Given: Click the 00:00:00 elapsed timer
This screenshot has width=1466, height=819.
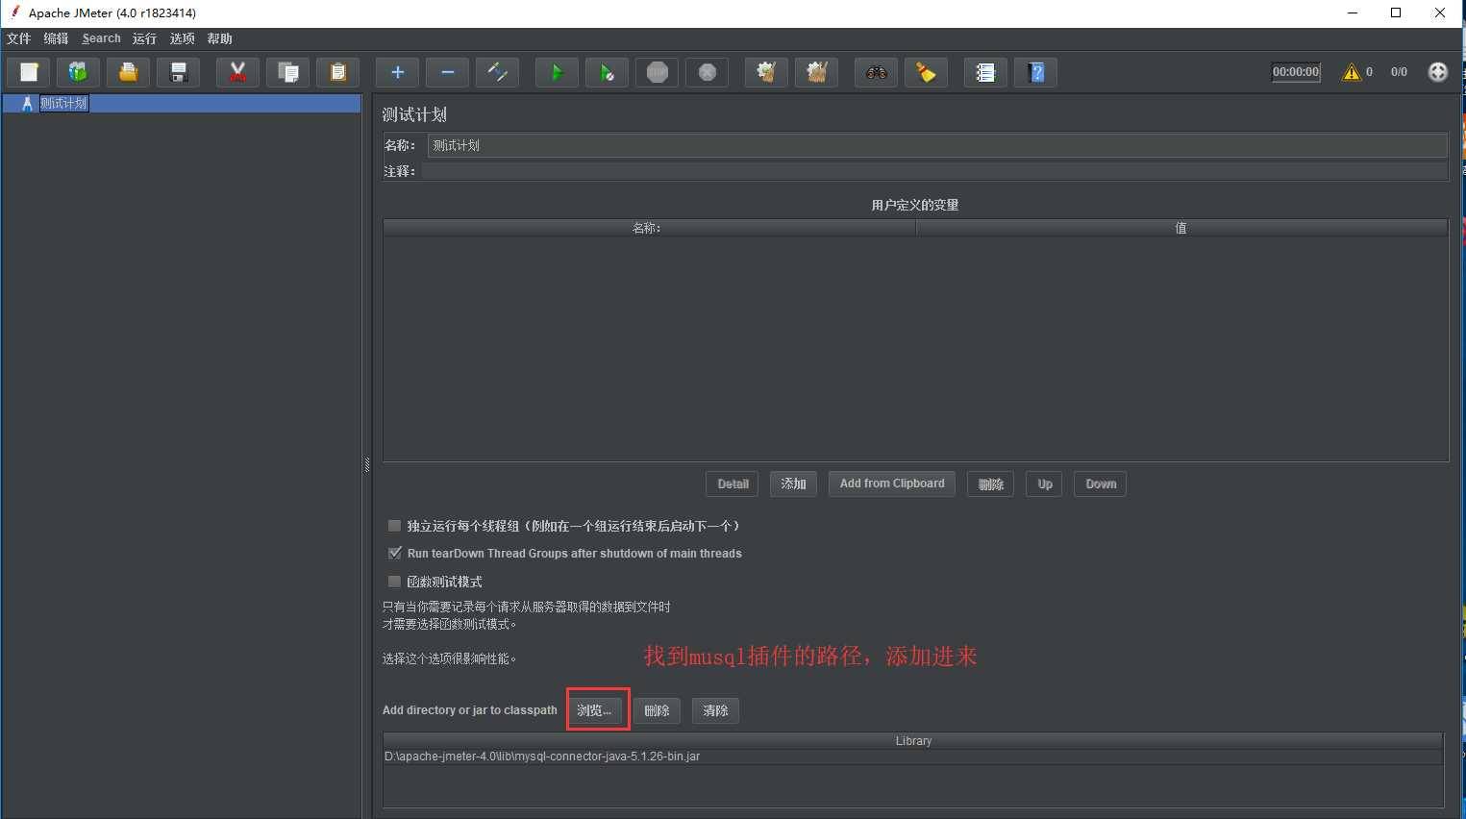Looking at the screenshot, I should point(1296,72).
